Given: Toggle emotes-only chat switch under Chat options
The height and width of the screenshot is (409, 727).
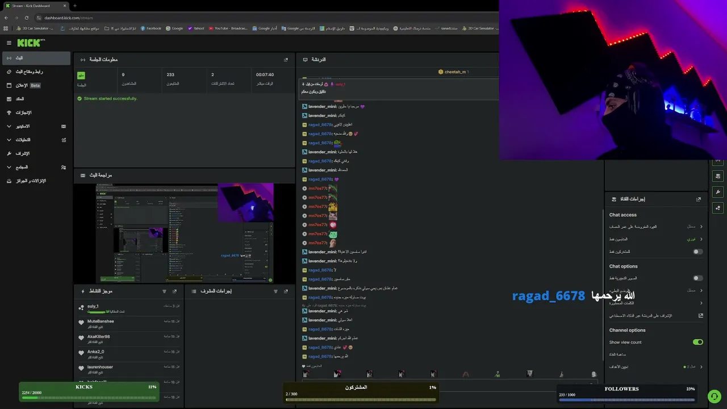Looking at the screenshot, I should (698, 278).
